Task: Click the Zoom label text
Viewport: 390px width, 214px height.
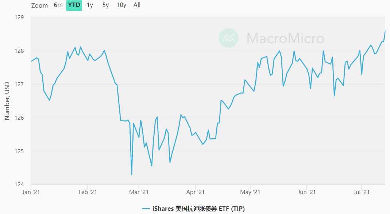Action: 39,5
